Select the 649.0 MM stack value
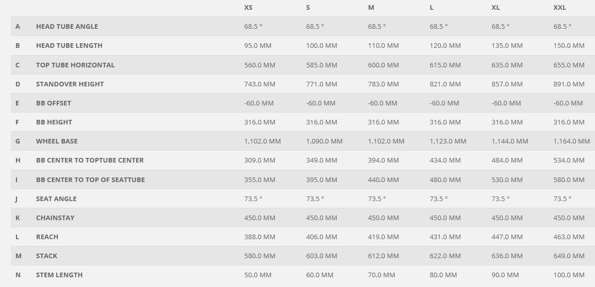Image resolution: width=595 pixels, height=287 pixels. point(569,256)
